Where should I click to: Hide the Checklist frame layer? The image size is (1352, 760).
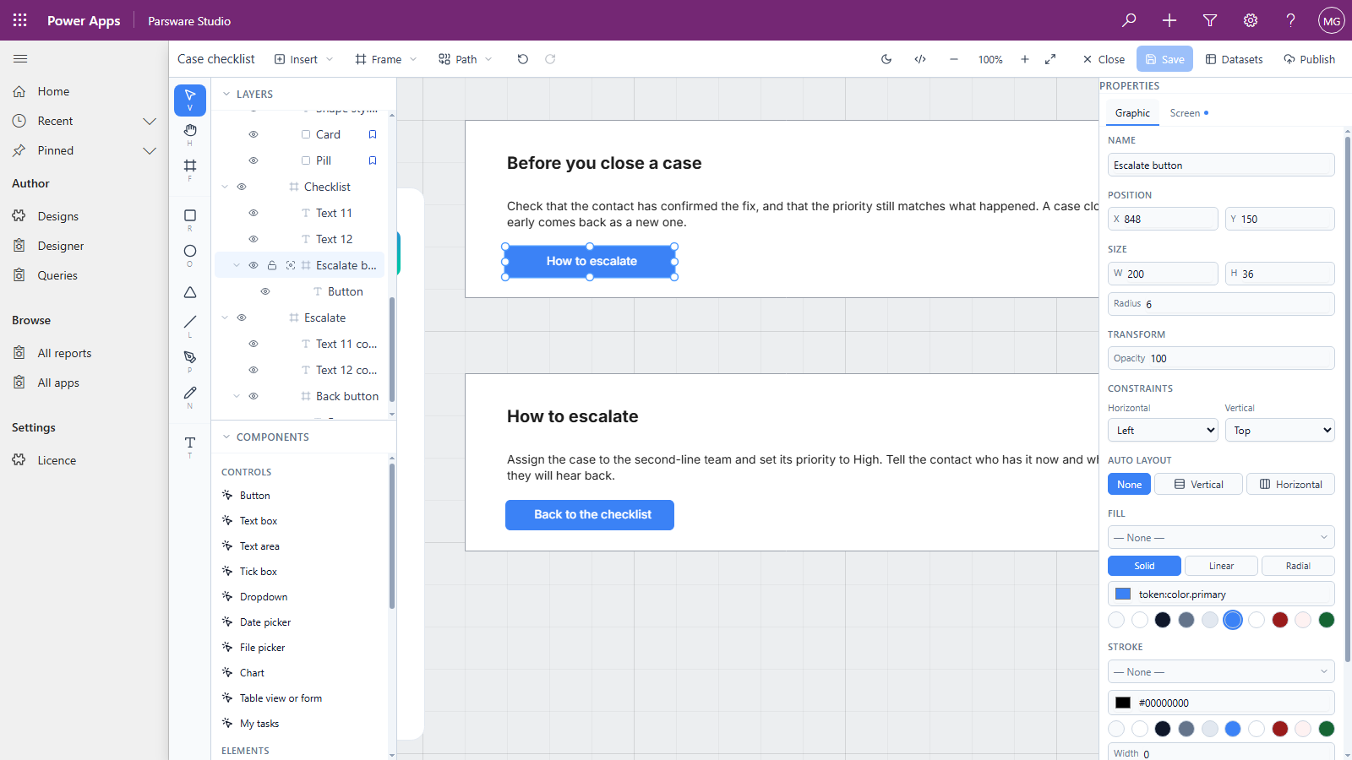(x=242, y=187)
